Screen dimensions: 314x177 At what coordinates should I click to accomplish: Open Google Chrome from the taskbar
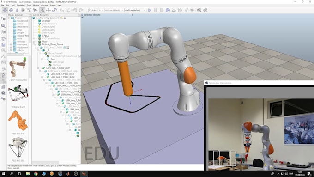coord(36,174)
